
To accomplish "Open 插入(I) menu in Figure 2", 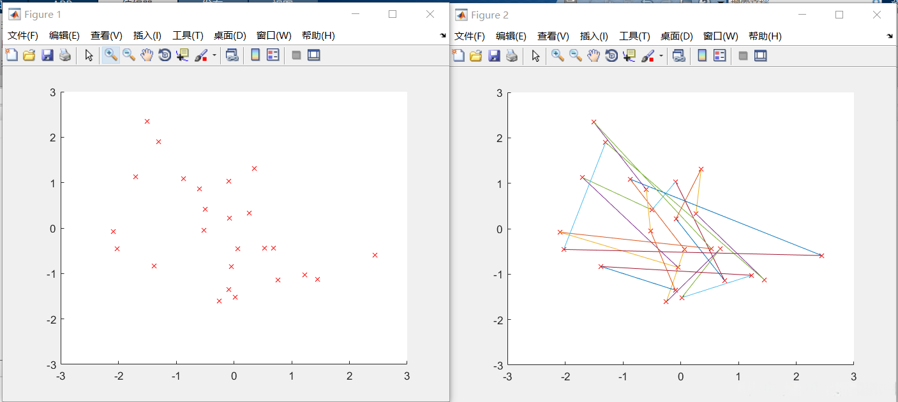I will point(594,36).
